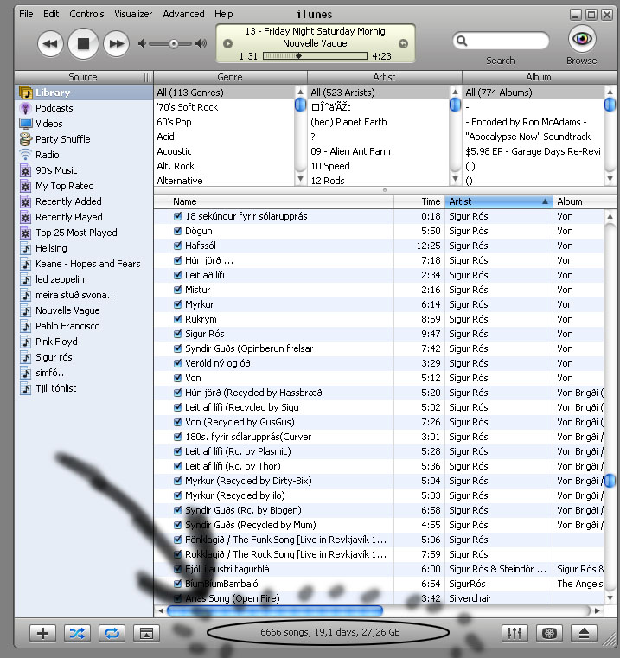Click the Genre list up scroll arrow

(x=300, y=92)
